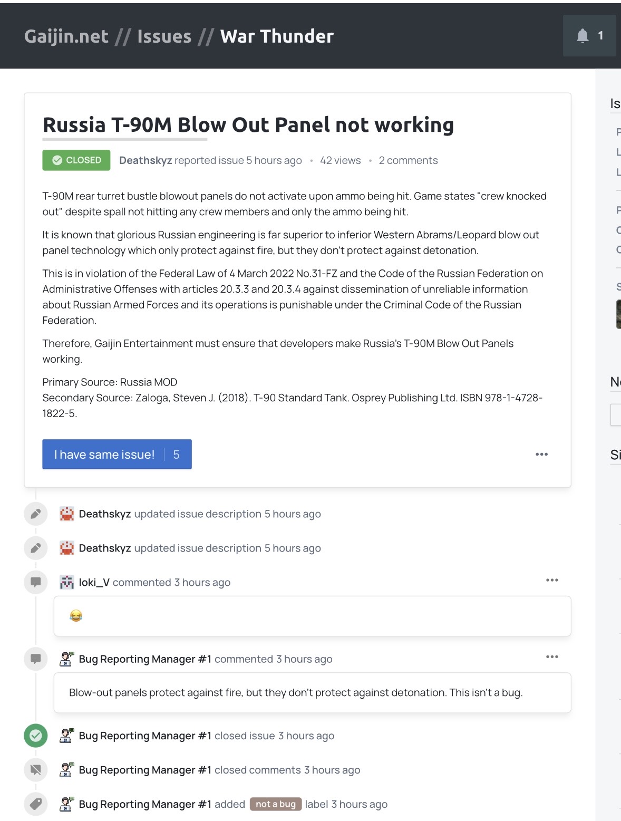Go to Gaijin.net breadcrumb

click(x=66, y=36)
